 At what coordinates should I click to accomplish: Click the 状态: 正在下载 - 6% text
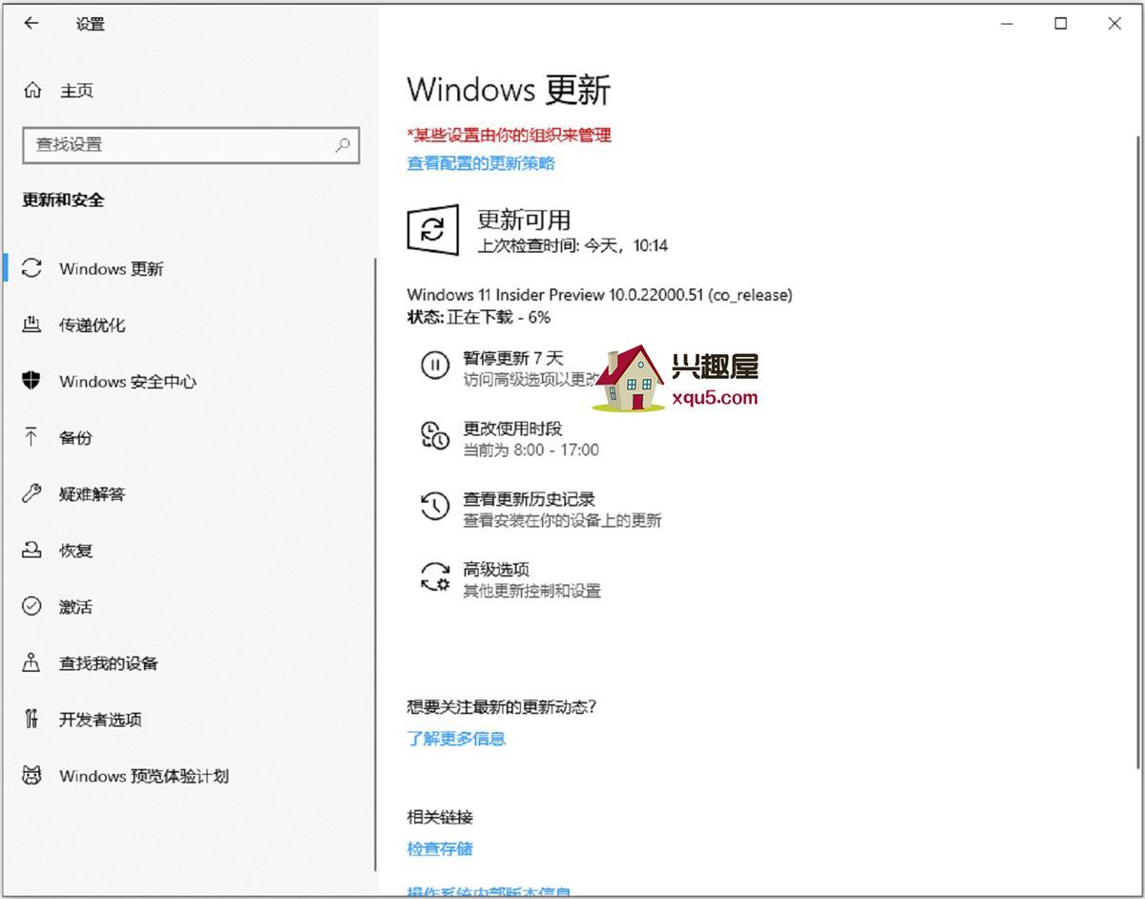coord(479,317)
